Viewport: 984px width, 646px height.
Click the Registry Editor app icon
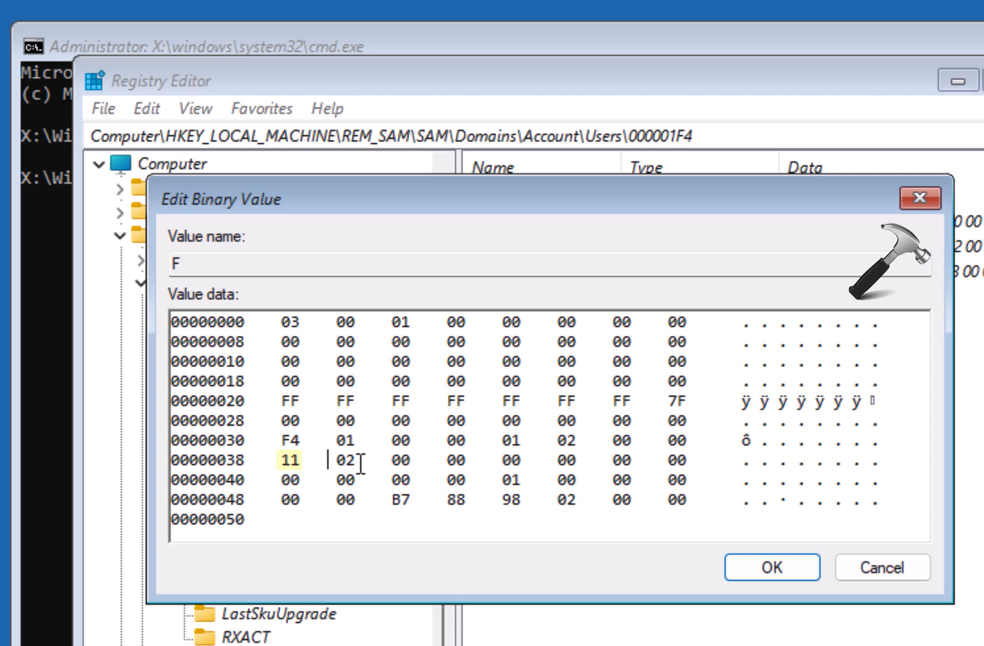(x=95, y=81)
